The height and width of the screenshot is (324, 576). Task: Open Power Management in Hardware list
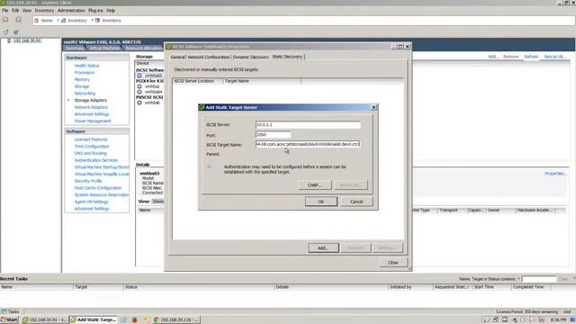(93, 121)
